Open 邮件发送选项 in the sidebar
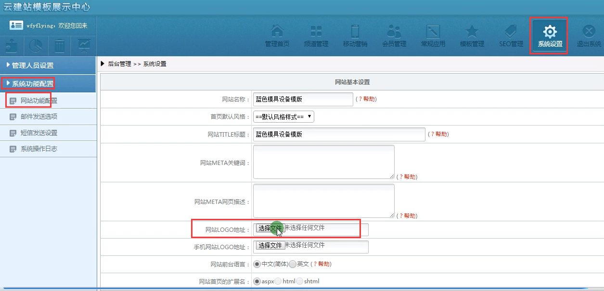Viewport: 604px width, 291px height. [39, 117]
